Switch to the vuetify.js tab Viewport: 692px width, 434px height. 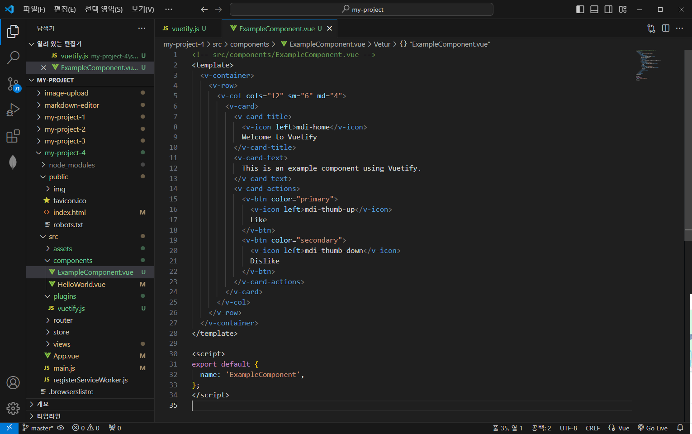(x=185, y=29)
